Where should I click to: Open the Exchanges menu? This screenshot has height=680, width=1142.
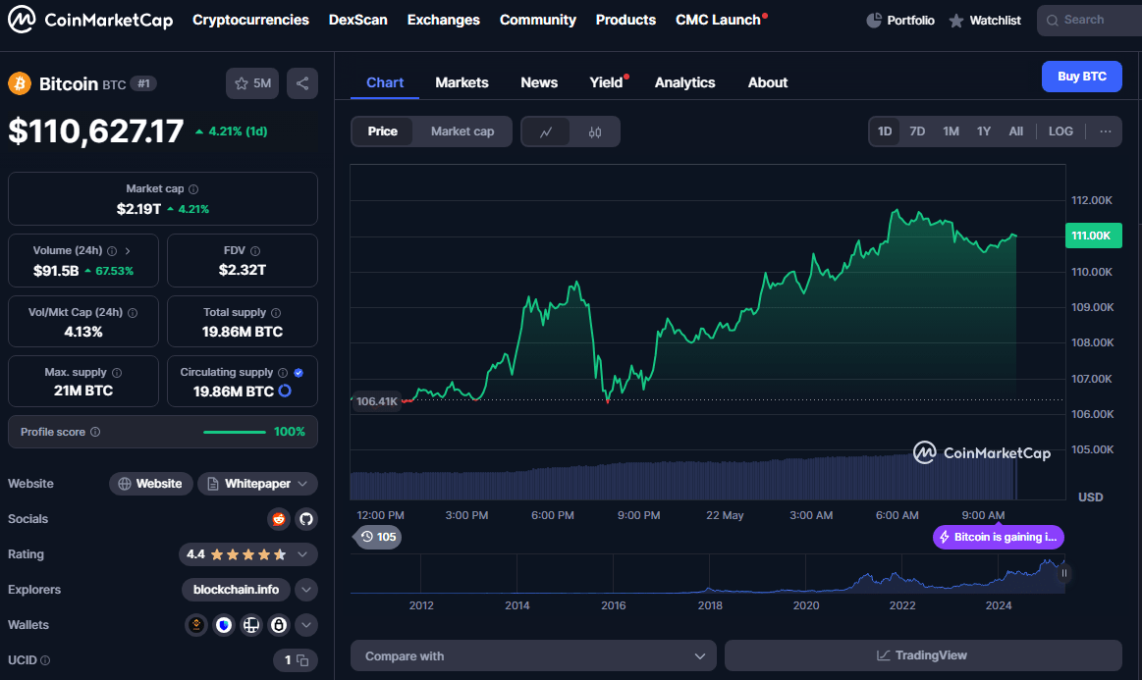(444, 21)
